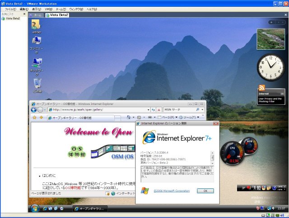The width and height of the screenshot is (289, 218).
Task: Select the オープンギャラリー browser tab
Action: pos(81,118)
